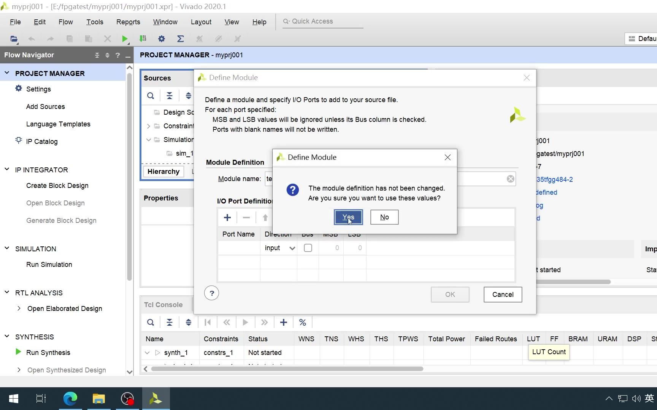Collapse the PROJECT MANAGER section
657x410 pixels.
[7, 73]
